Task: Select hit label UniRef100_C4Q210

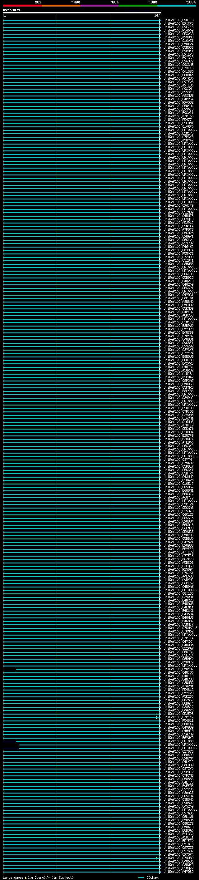Action: (x=178, y=281)
